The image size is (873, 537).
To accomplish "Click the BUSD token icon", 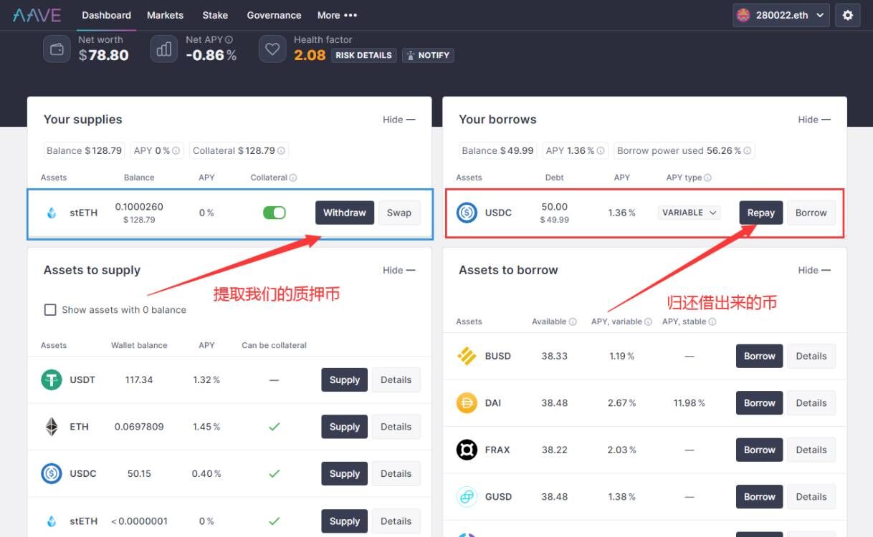I will (467, 356).
